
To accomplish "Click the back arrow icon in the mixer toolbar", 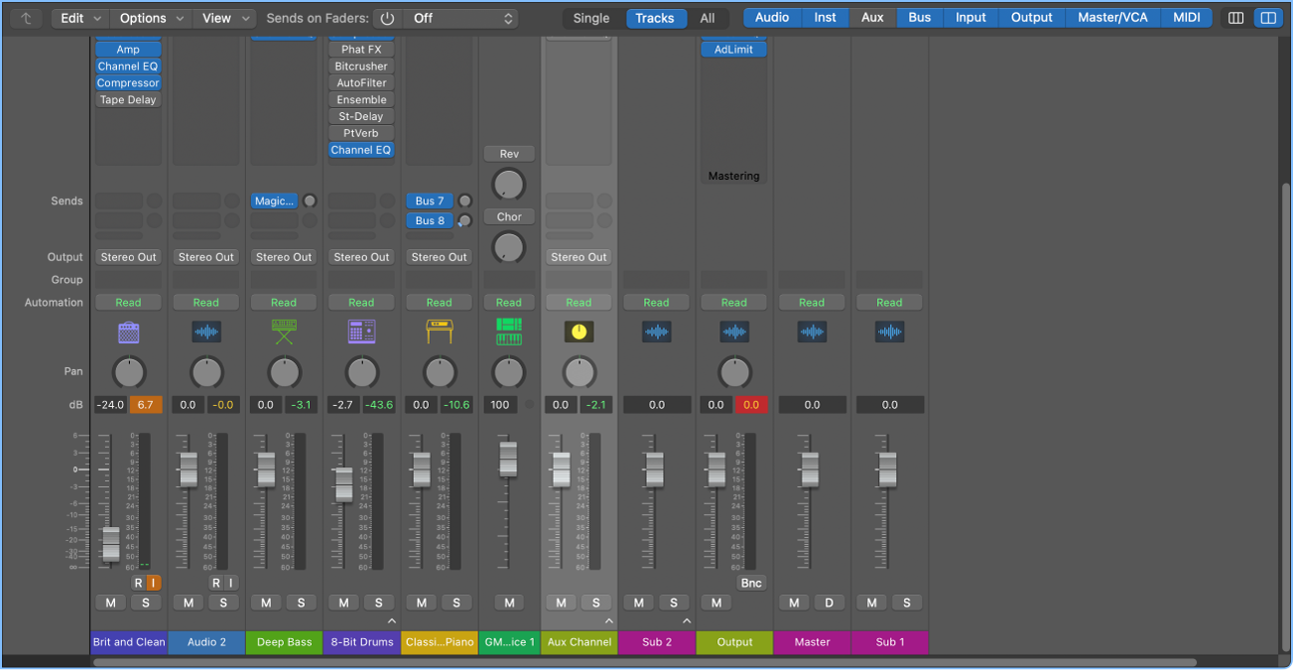I will click(26, 18).
